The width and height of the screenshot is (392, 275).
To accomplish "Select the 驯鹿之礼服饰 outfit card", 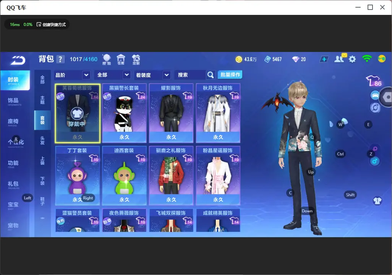I will coord(171,176).
